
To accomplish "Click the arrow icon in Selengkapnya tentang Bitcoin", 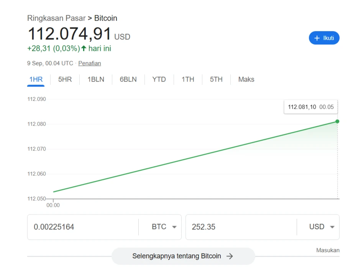I will [230, 256].
